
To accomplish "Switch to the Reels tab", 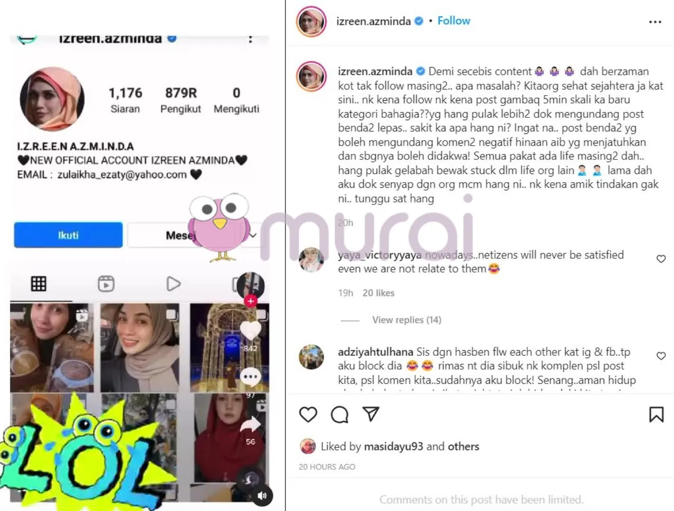I will 106,284.
